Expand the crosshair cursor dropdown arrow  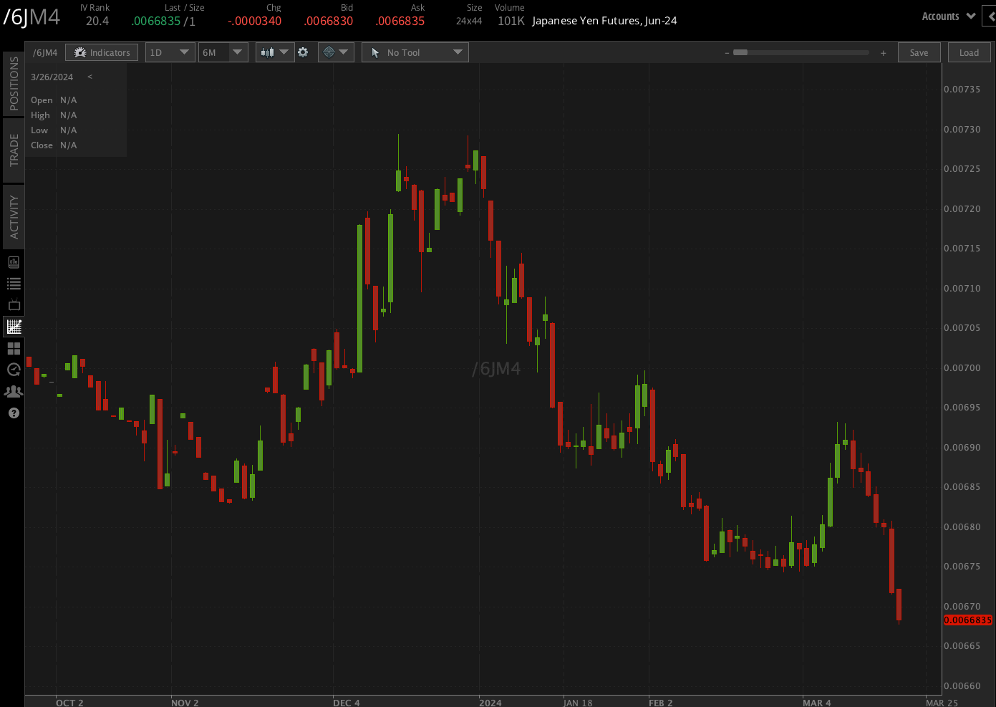344,52
